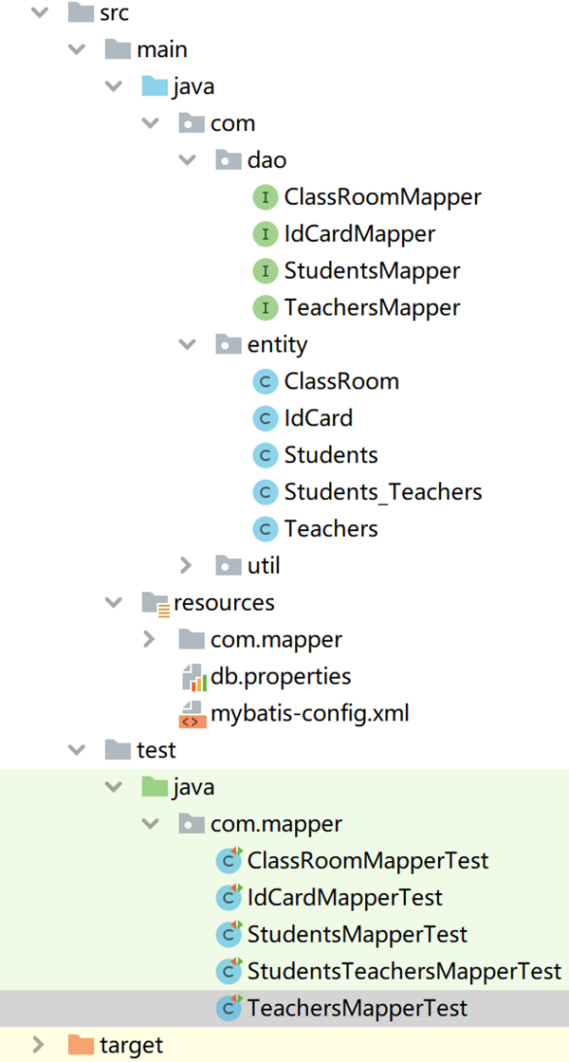Select IdCardMapperTest in test folder

[x=344, y=897]
